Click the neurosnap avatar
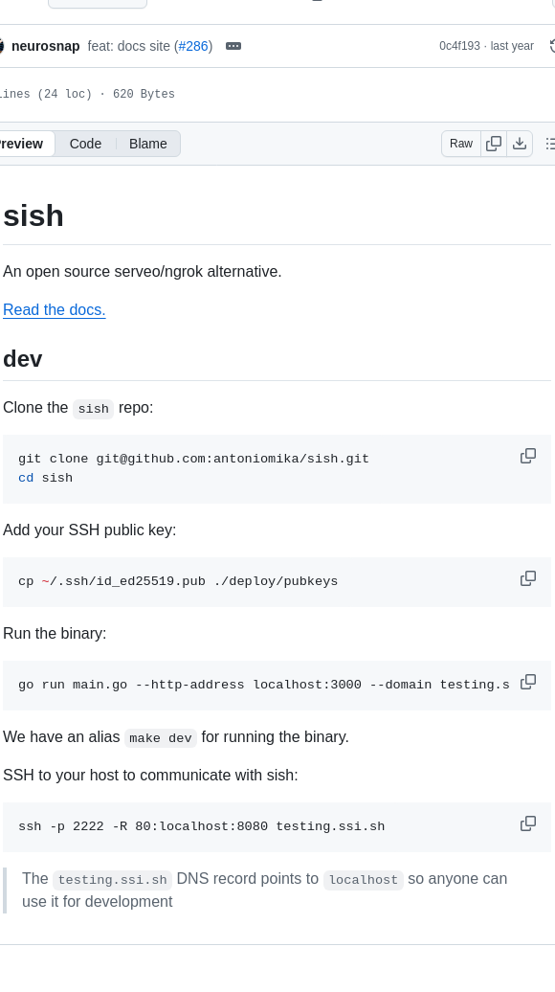 click(5, 45)
